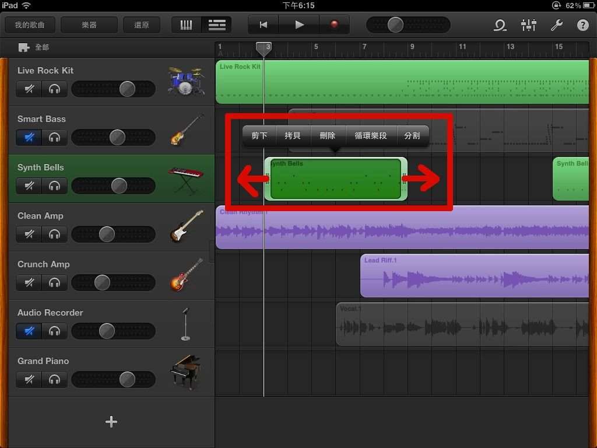597x448 pixels.
Task: Tap the Audio Recorder microphone icon
Action: (185, 323)
